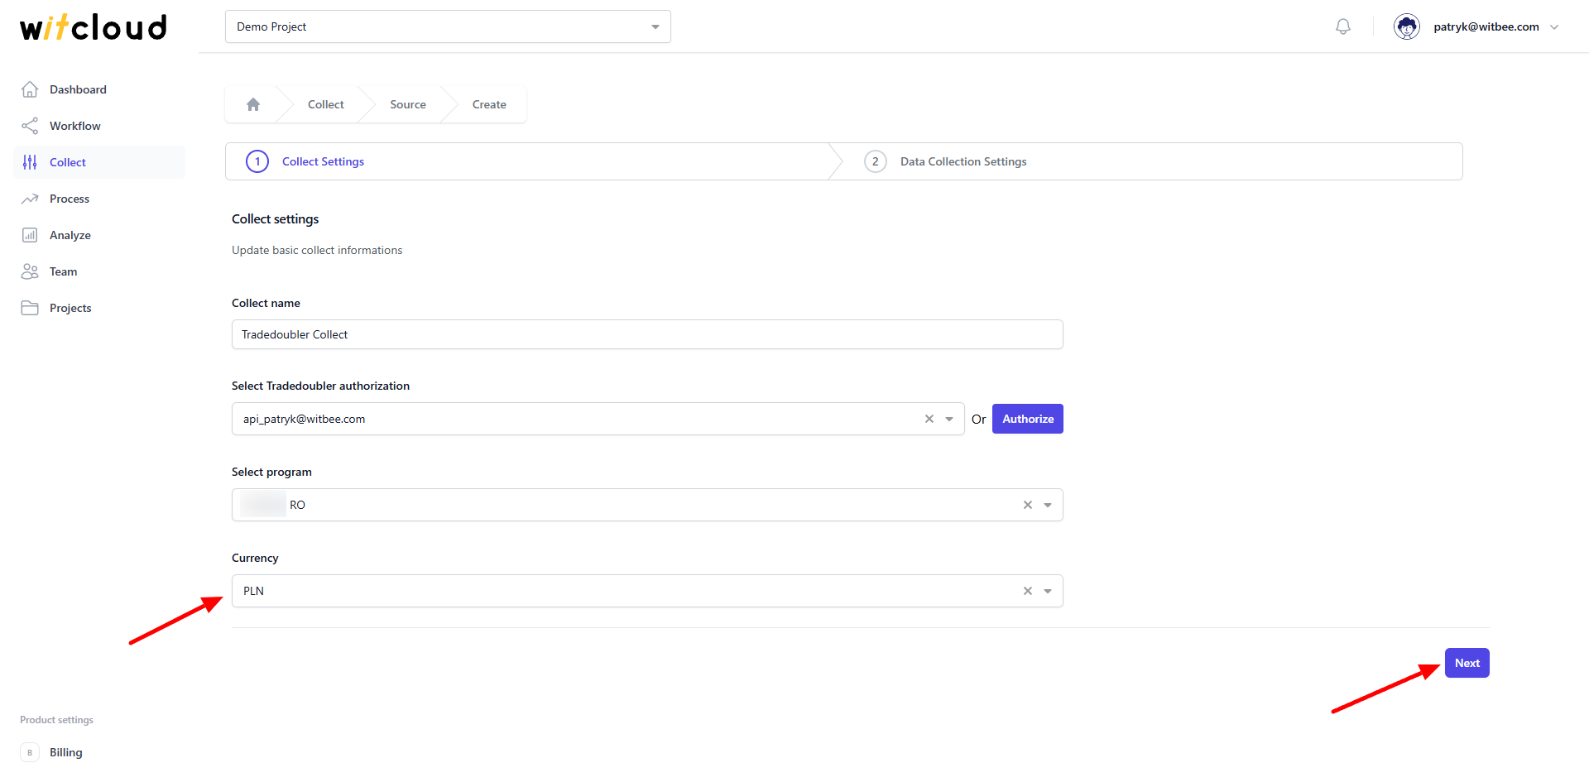Clear the PLN currency selection
Screen dimensions: 1589x782
1028,591
